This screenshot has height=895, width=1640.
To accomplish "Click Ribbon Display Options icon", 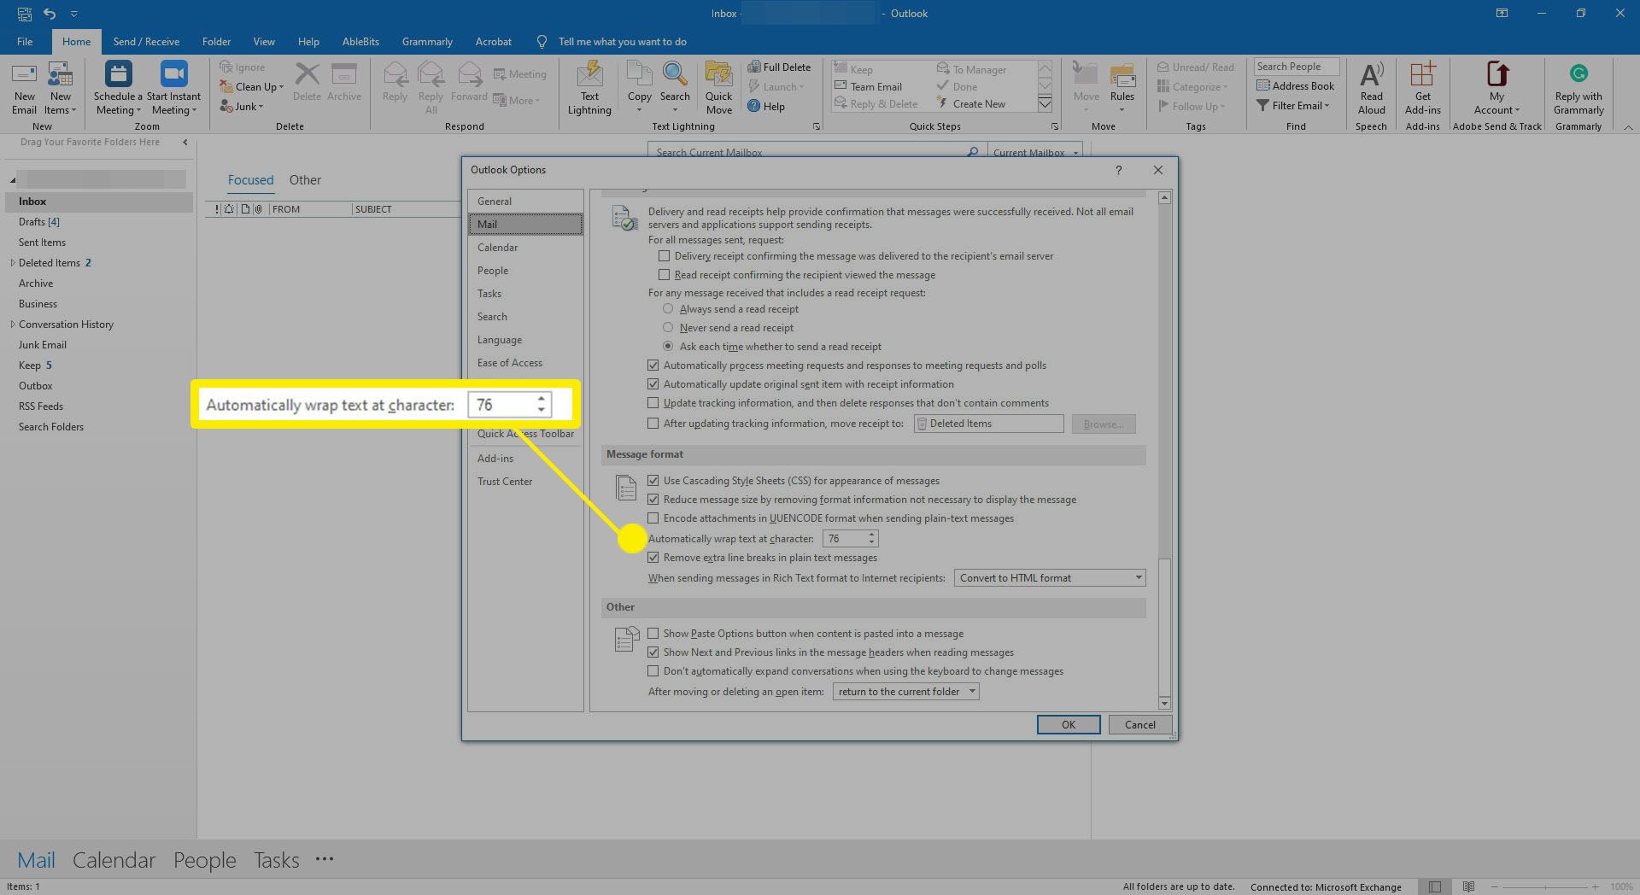I will coord(1501,14).
